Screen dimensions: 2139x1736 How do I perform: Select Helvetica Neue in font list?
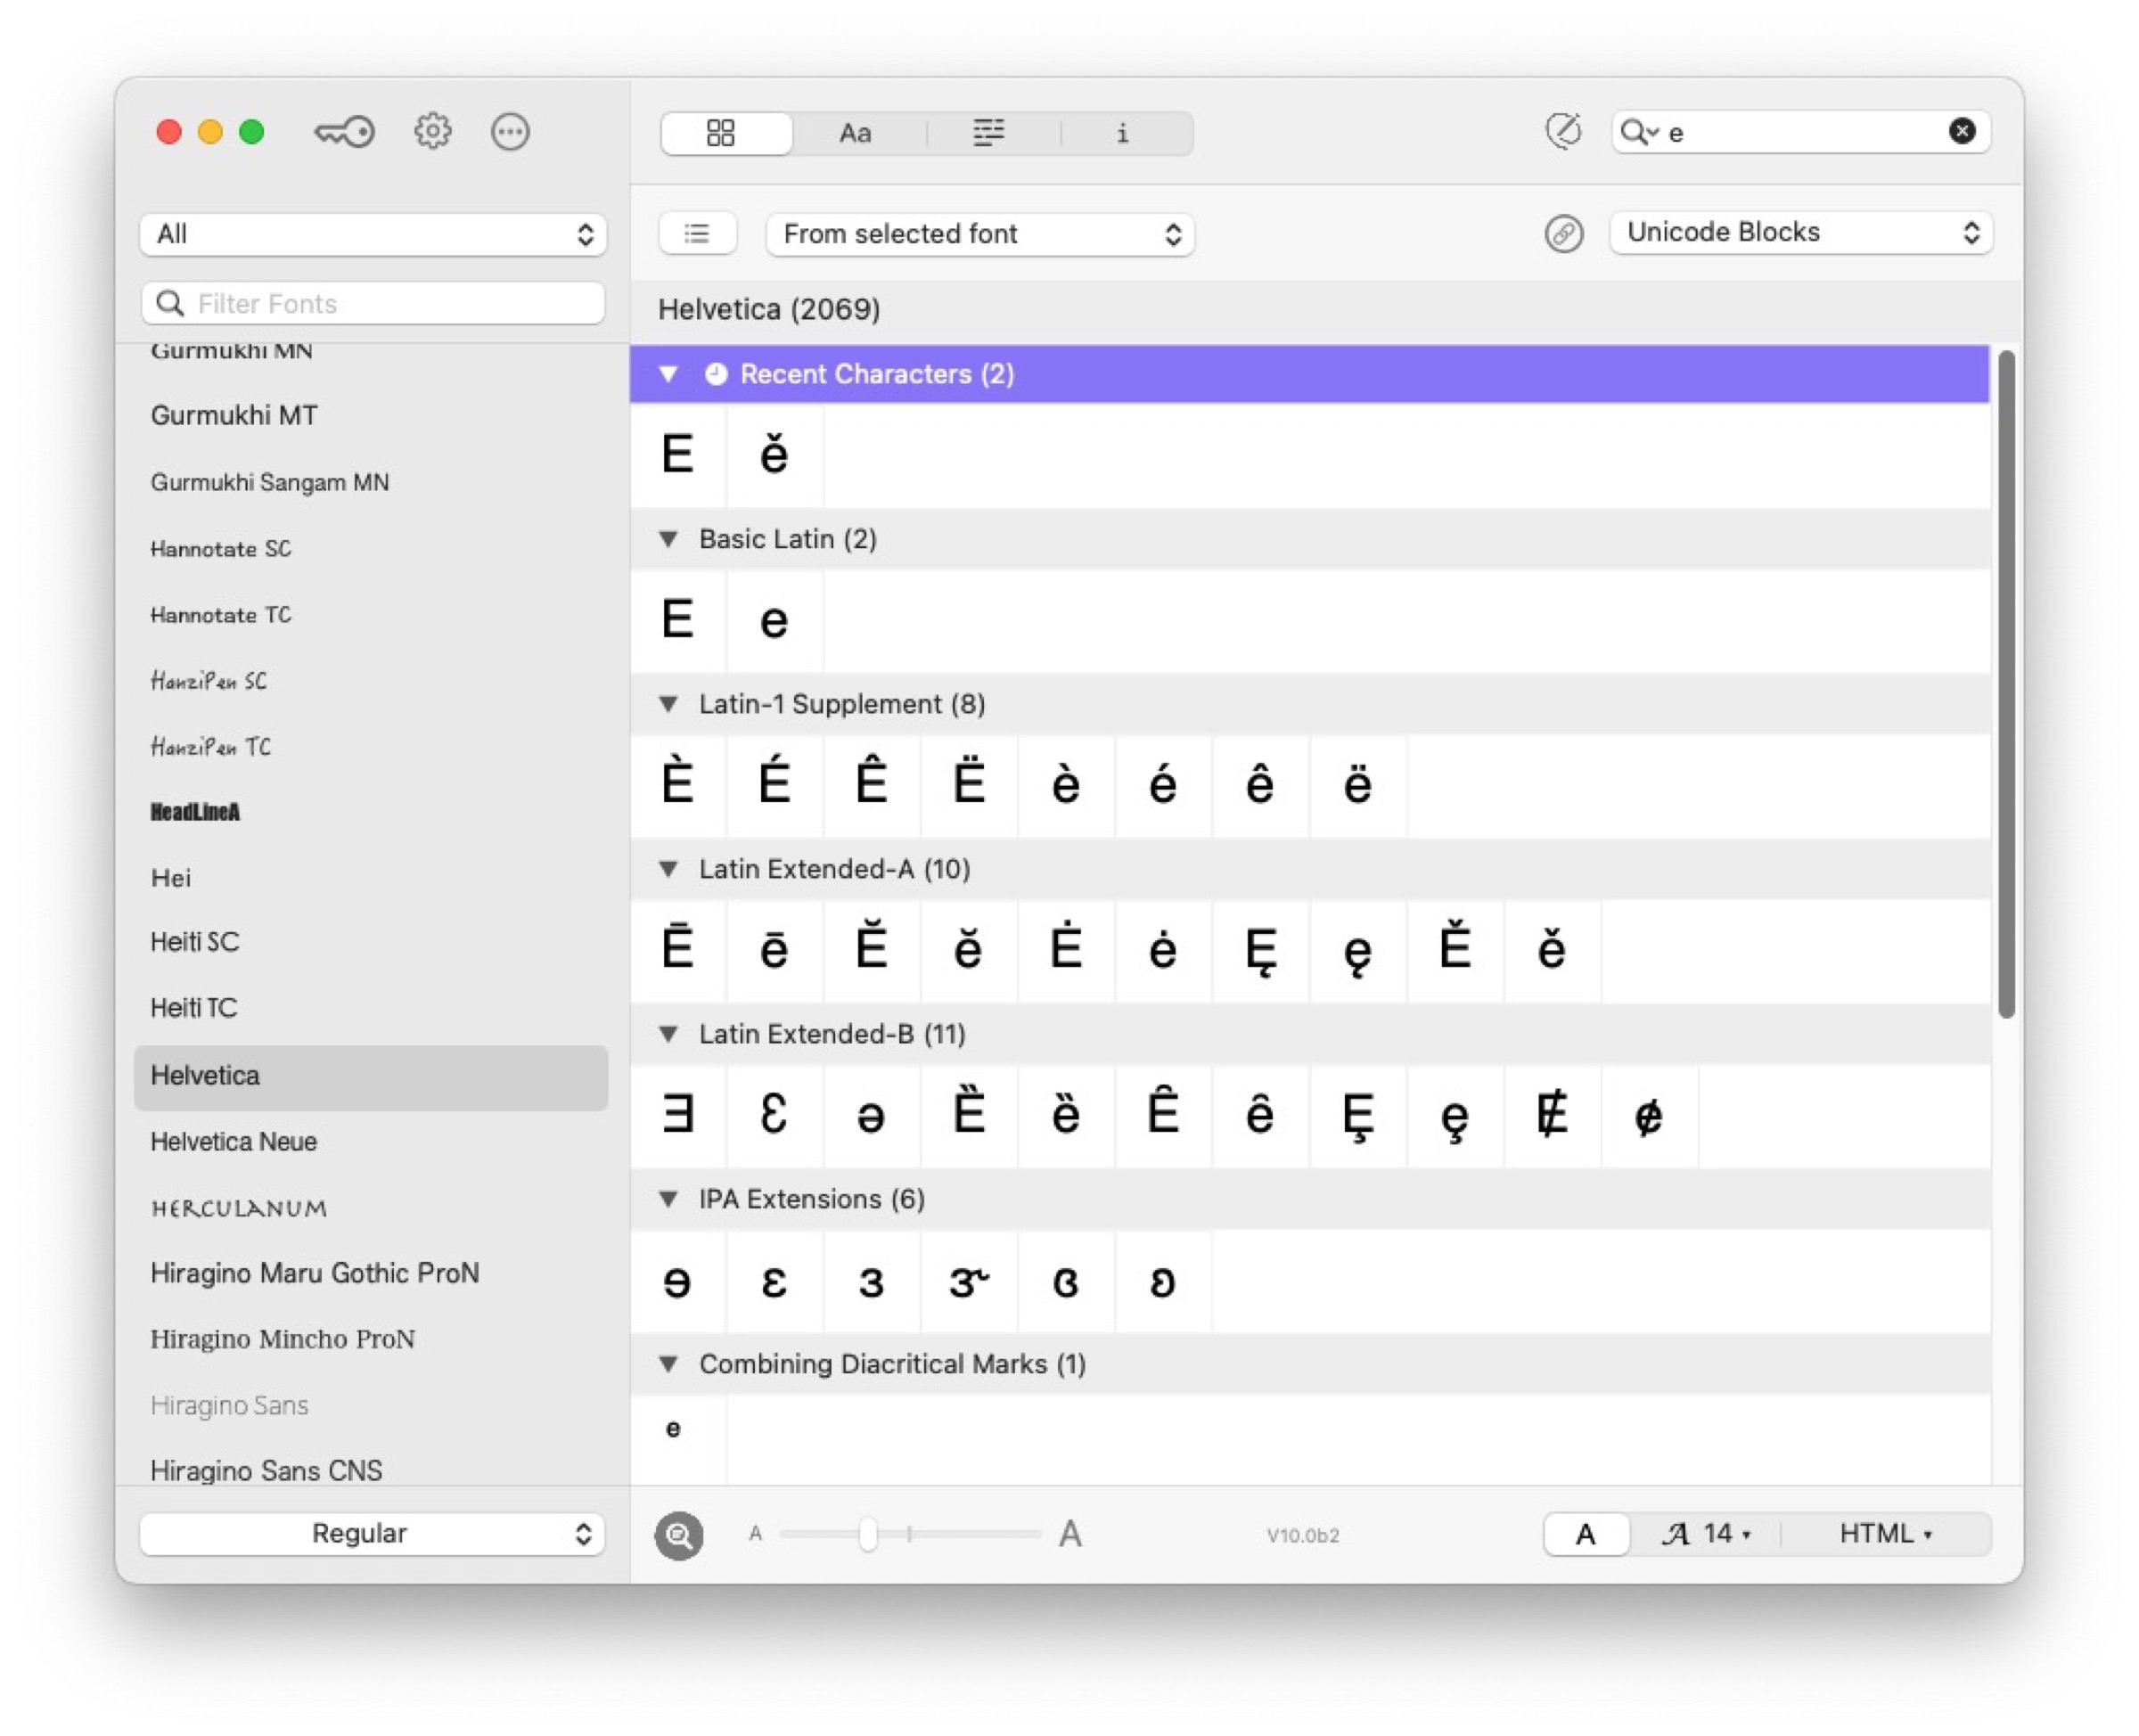[x=234, y=1141]
